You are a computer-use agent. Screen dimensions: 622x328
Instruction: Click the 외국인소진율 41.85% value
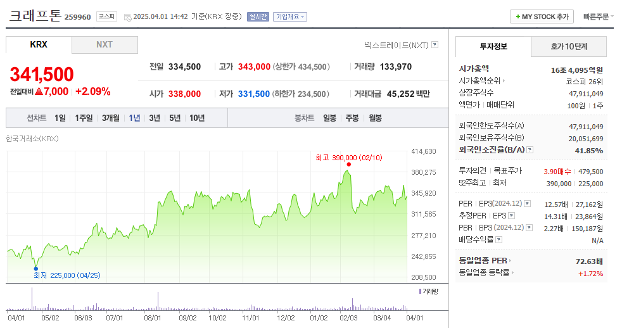pos(589,151)
